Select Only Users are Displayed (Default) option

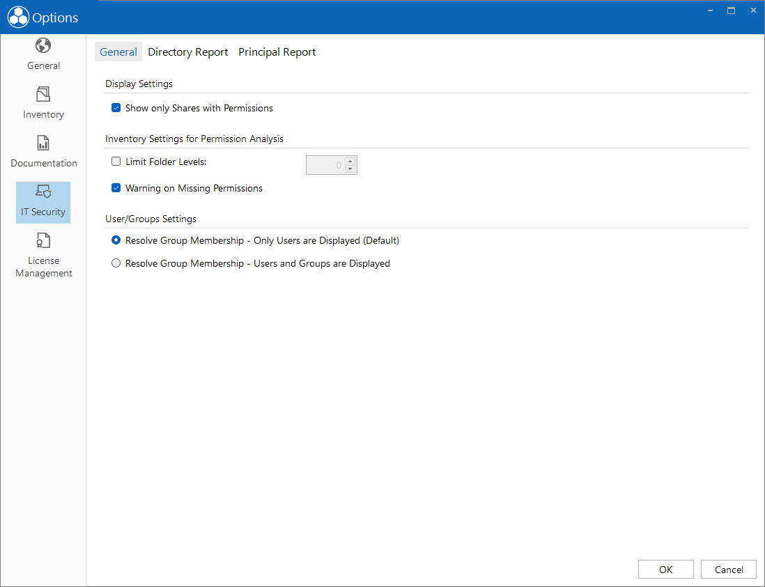tap(116, 240)
